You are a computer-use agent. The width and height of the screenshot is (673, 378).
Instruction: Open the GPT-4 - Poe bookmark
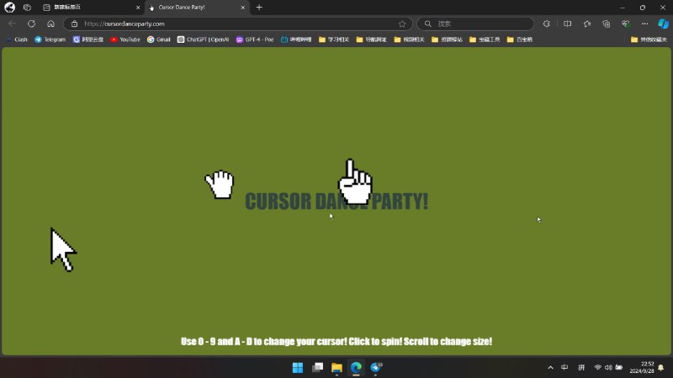click(x=255, y=39)
